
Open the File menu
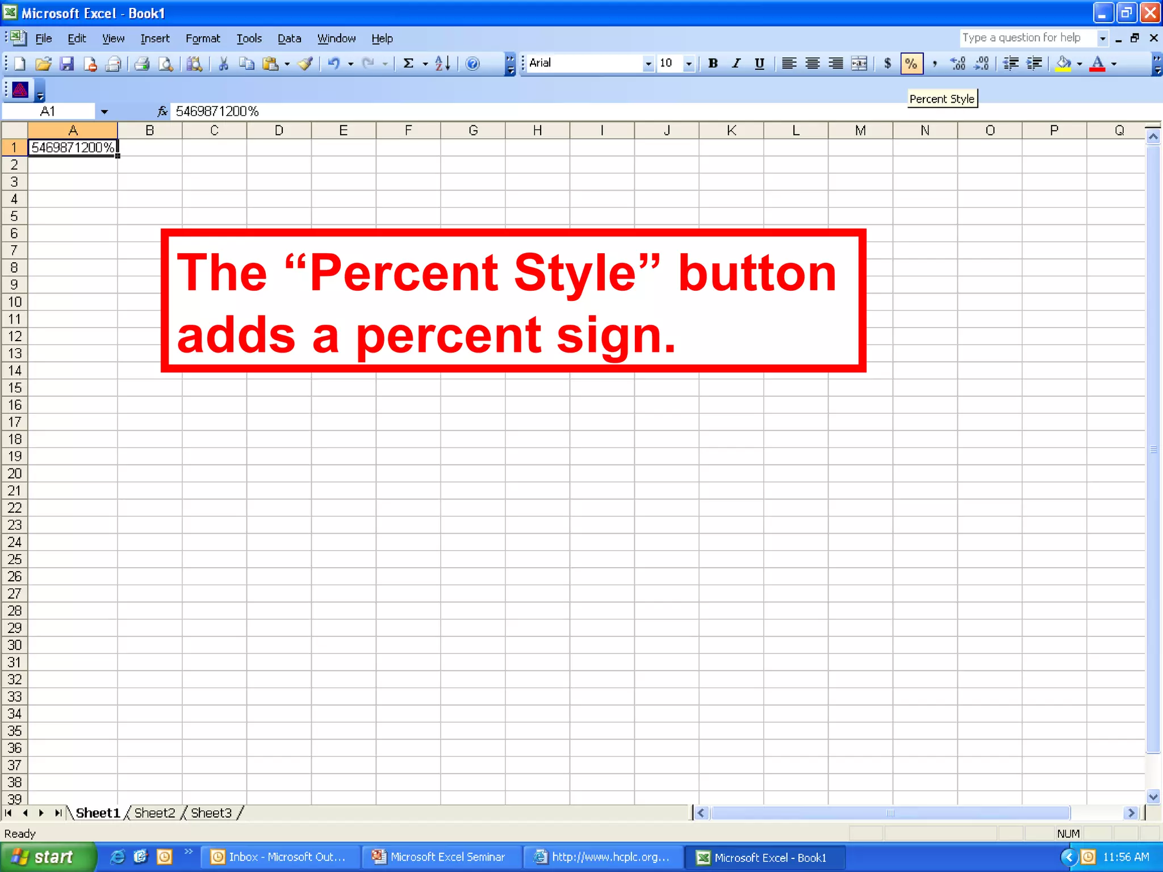pos(44,39)
